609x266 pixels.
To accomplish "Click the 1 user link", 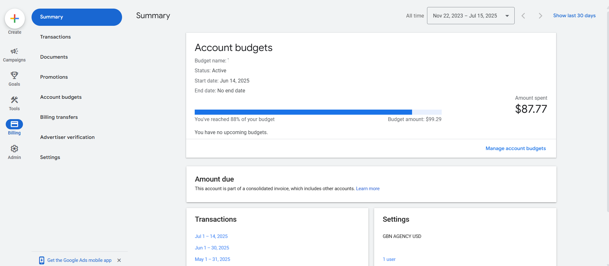I will pyautogui.click(x=389, y=259).
